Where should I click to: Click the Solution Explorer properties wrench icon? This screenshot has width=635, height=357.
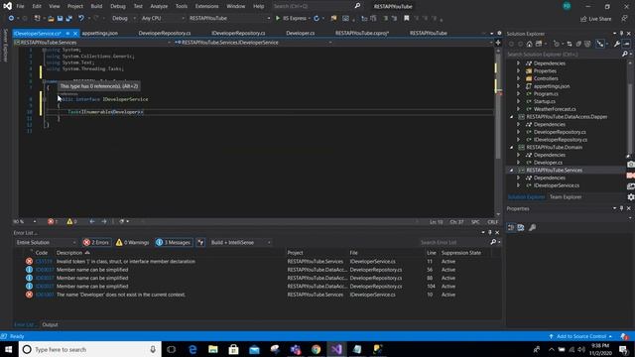[x=617, y=44]
